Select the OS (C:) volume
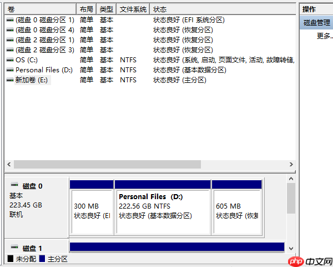This screenshot has width=333, height=267. pyautogui.click(x=27, y=60)
